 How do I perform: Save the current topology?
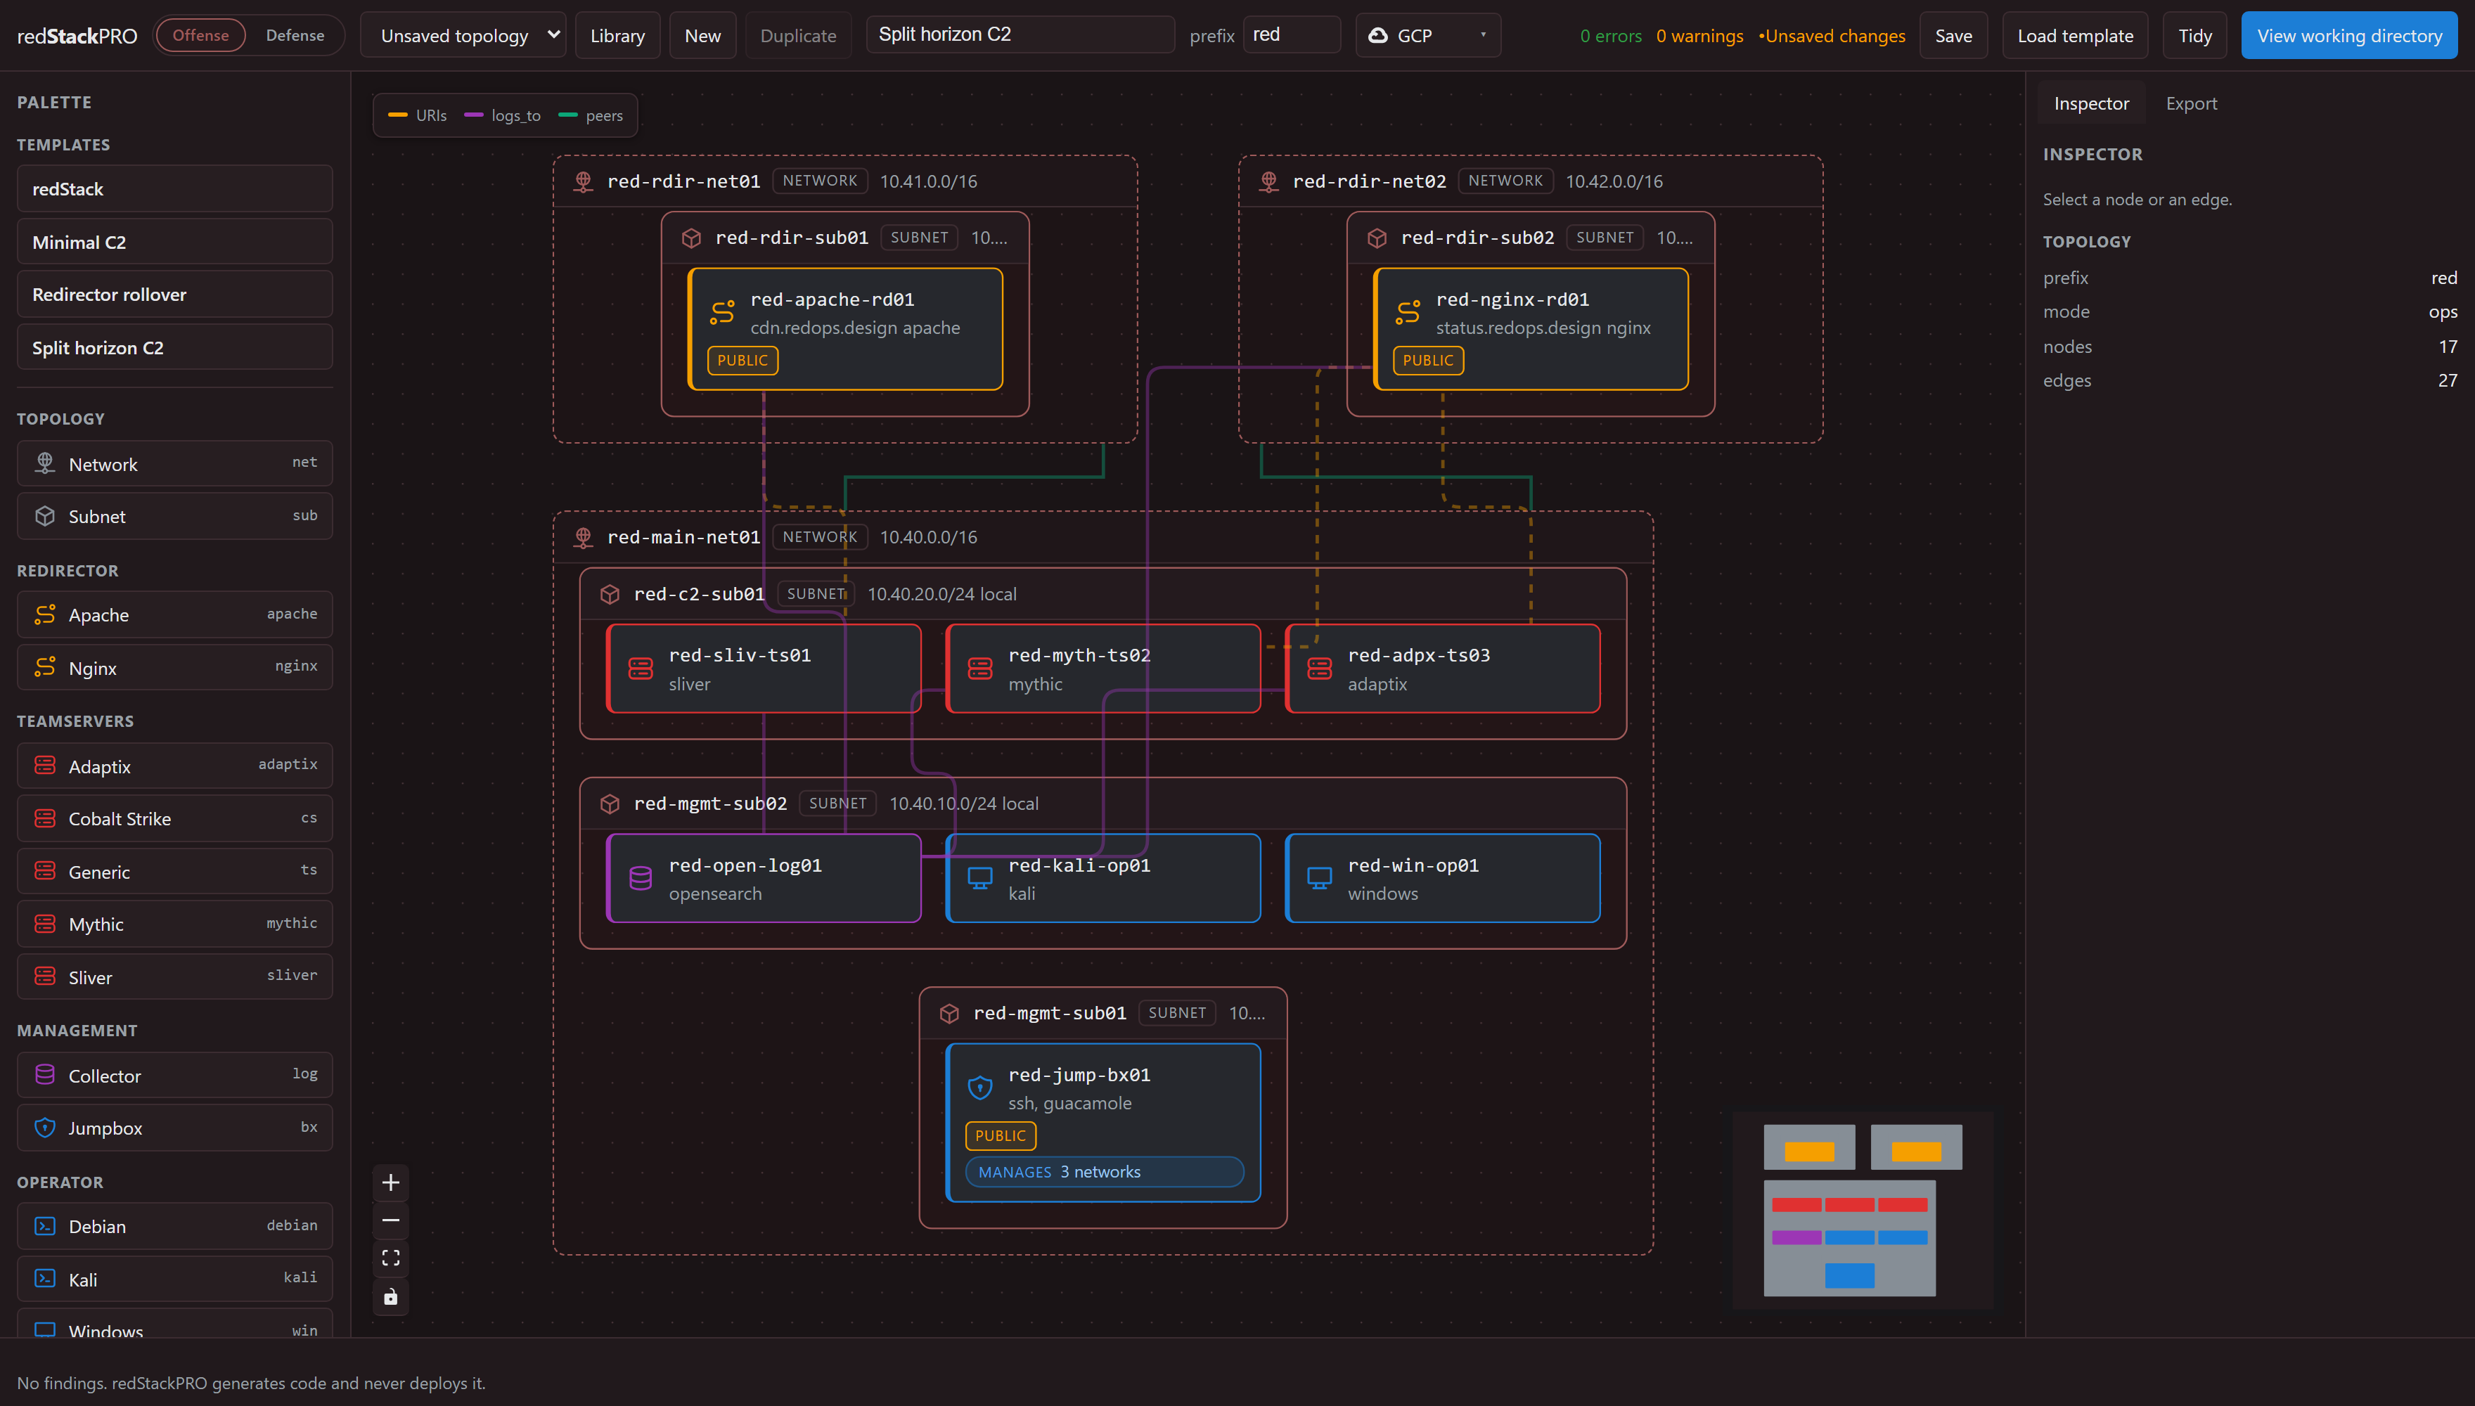[1953, 36]
